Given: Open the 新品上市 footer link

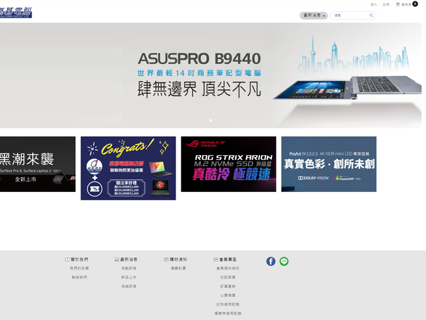Looking at the screenshot, I should [x=129, y=278].
